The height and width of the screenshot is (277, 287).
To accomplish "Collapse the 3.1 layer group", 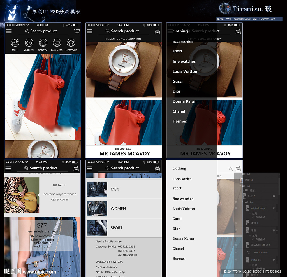I will pyautogui.click(x=240, y=186).
